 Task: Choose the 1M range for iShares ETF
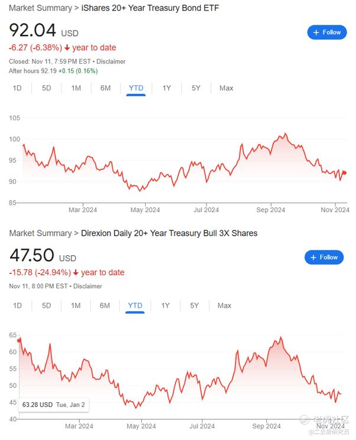[x=76, y=88]
